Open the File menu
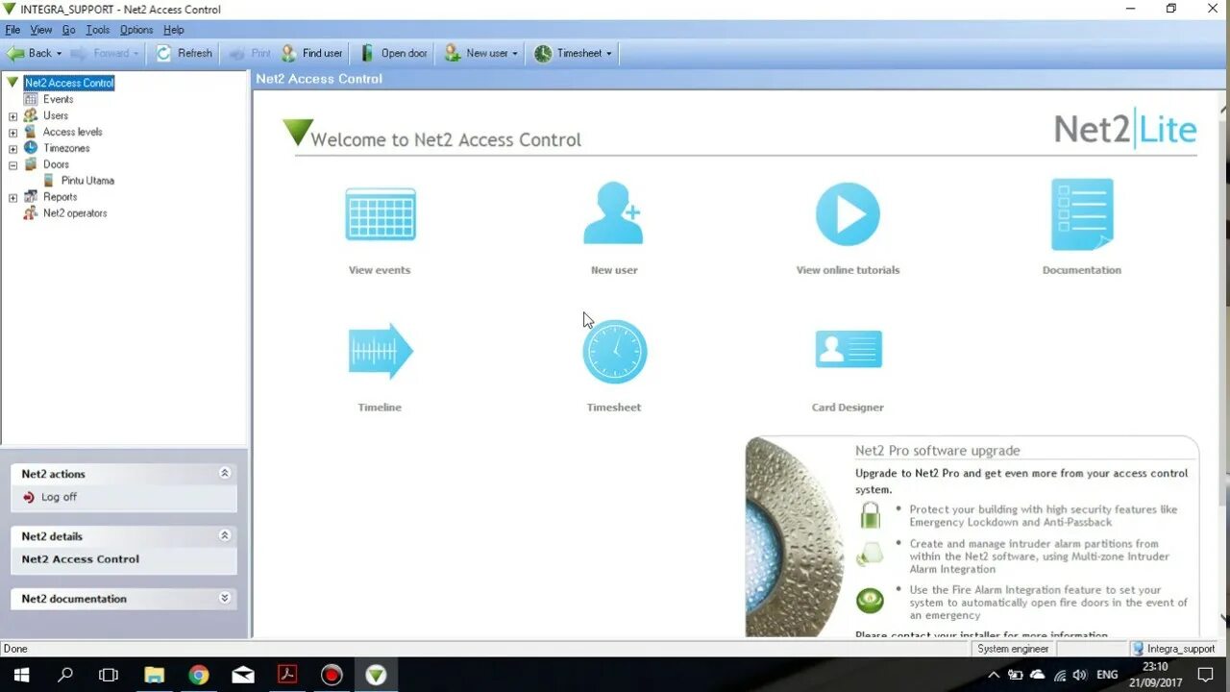1230x692 pixels. pos(12,30)
